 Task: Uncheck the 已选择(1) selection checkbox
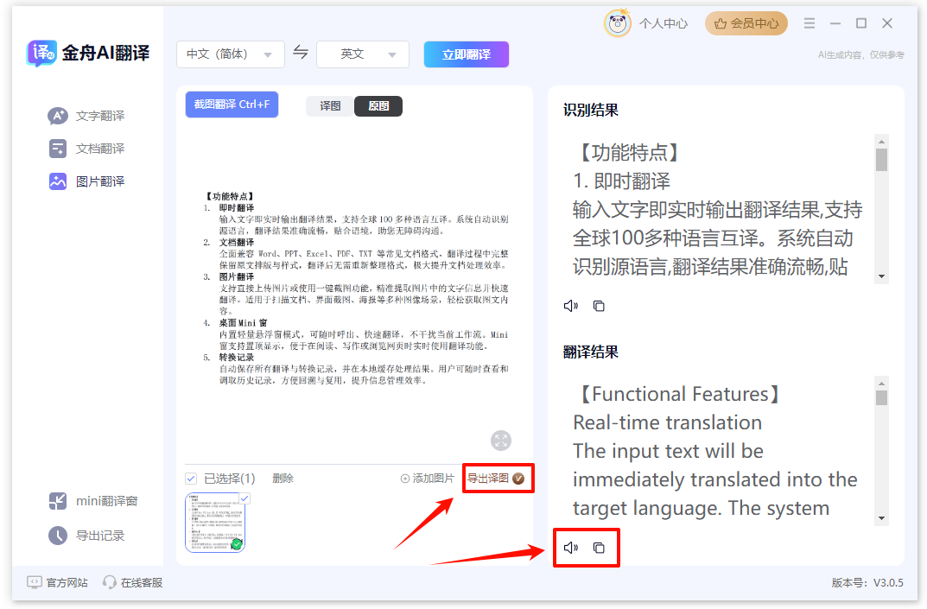coord(192,477)
